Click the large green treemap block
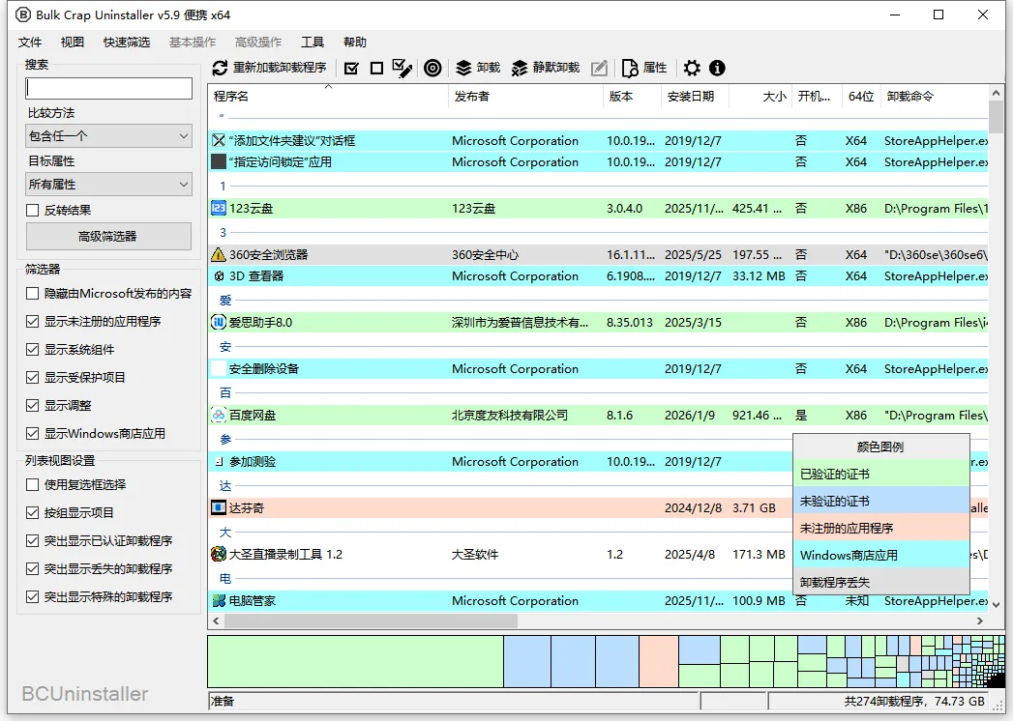This screenshot has height=721, width=1013. click(355, 662)
